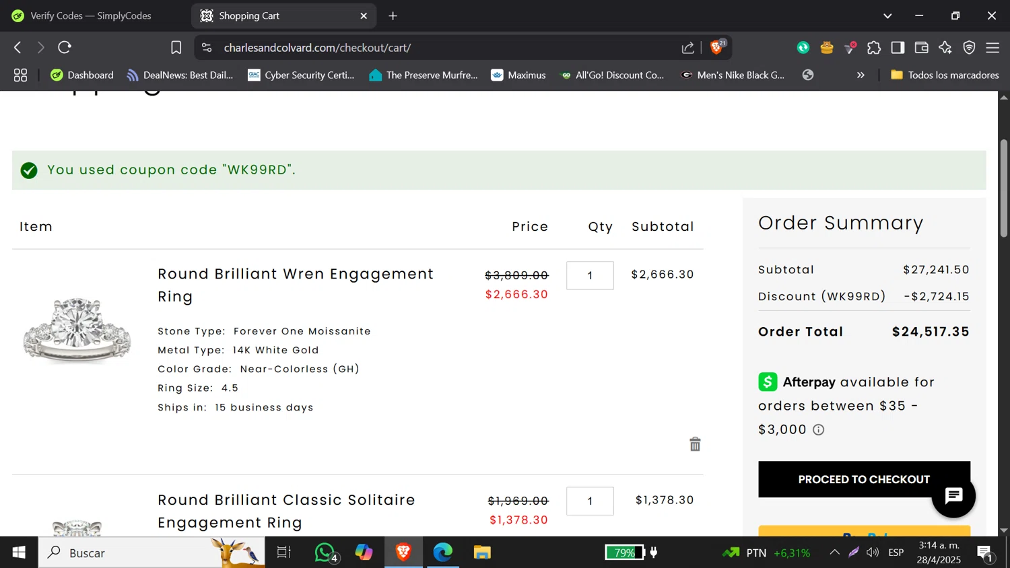Click Wren Engagement Ring product image
The image size is (1010, 568).
click(77, 330)
